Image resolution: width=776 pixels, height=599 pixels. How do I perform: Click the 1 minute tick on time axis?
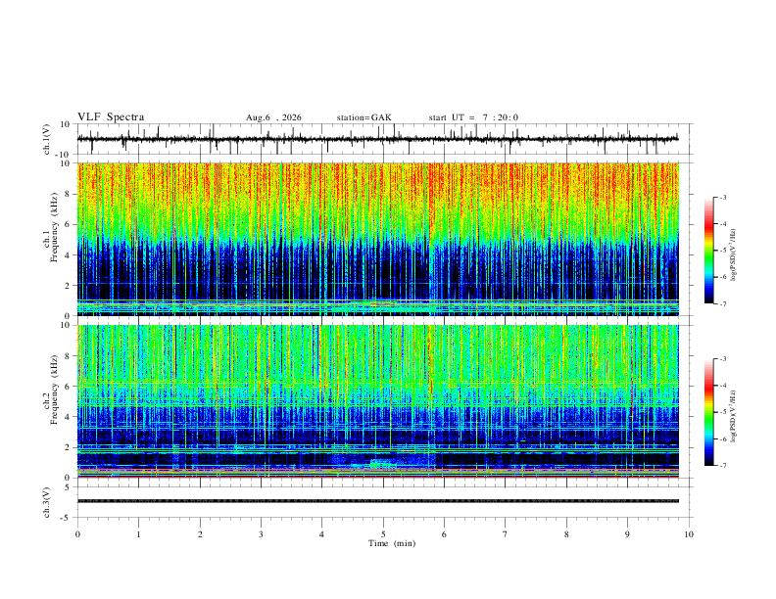click(x=138, y=534)
